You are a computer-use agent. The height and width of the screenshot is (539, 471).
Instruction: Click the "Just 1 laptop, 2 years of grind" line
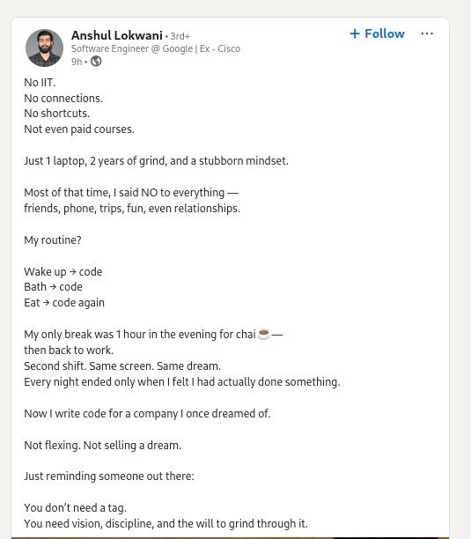pos(157,161)
